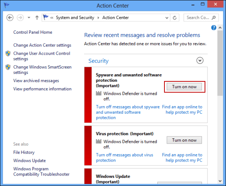Open the recent locations dropdown arrow
226x186 pixels.
coord(29,18)
